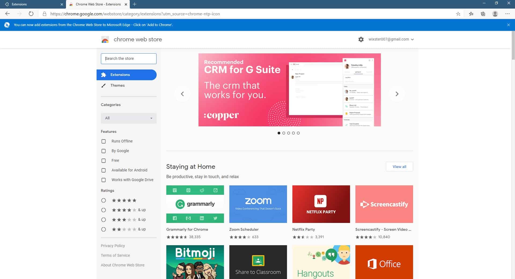Select three stars & up rating
This screenshot has width=515, height=279.
(x=104, y=220)
